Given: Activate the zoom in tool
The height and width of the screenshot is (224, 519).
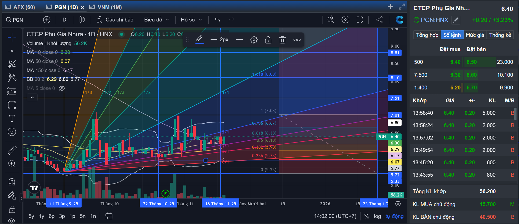Looking at the screenshot, I should (x=12, y=163).
